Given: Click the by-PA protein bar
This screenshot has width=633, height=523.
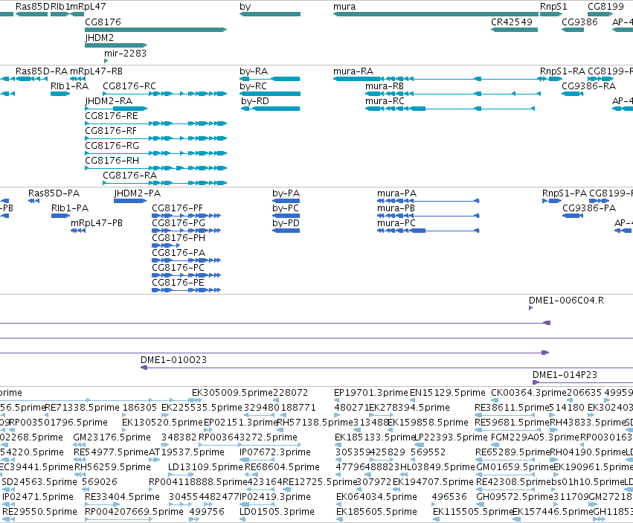Looking at the screenshot, I should pyautogui.click(x=286, y=201).
